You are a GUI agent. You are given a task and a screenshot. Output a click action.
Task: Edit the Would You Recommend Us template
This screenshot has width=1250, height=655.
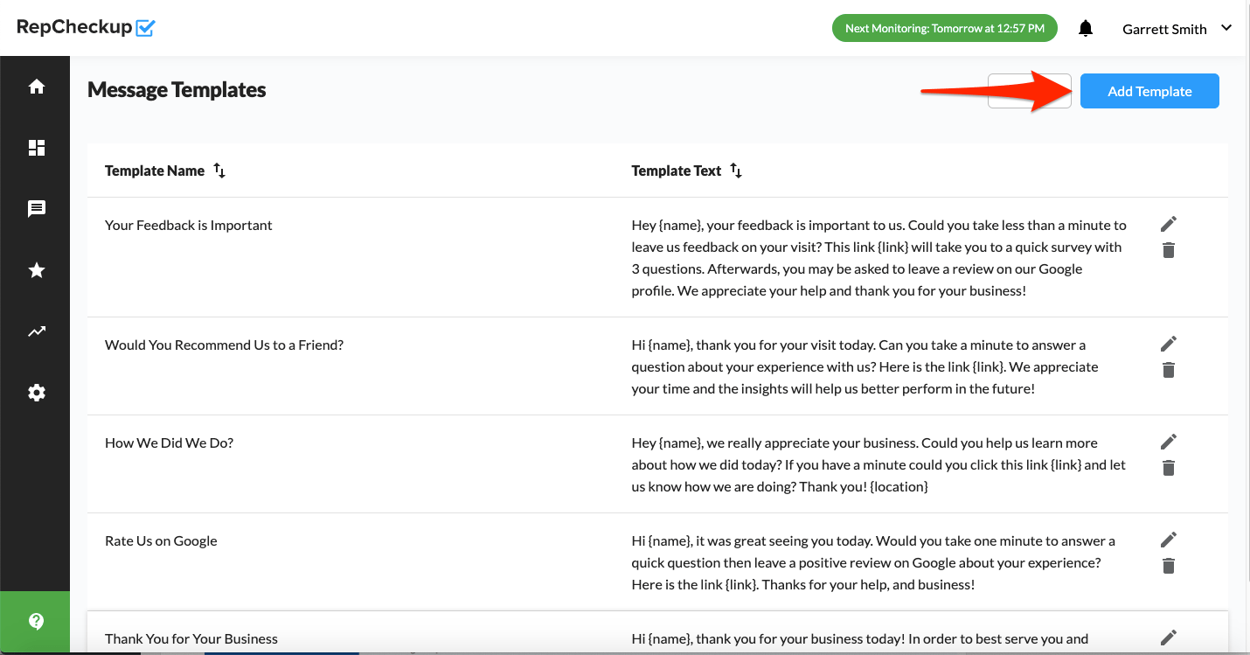[x=1169, y=344]
